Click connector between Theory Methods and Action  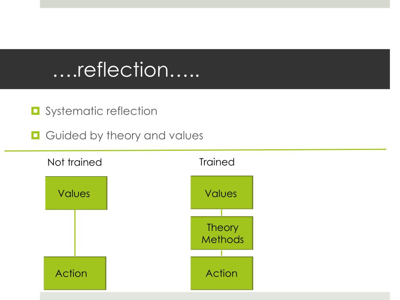(221, 253)
